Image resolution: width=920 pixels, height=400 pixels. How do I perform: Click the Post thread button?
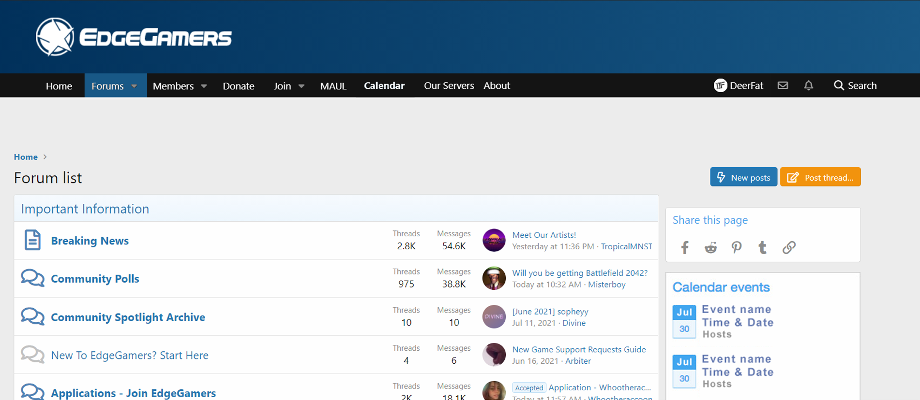pyautogui.click(x=820, y=177)
